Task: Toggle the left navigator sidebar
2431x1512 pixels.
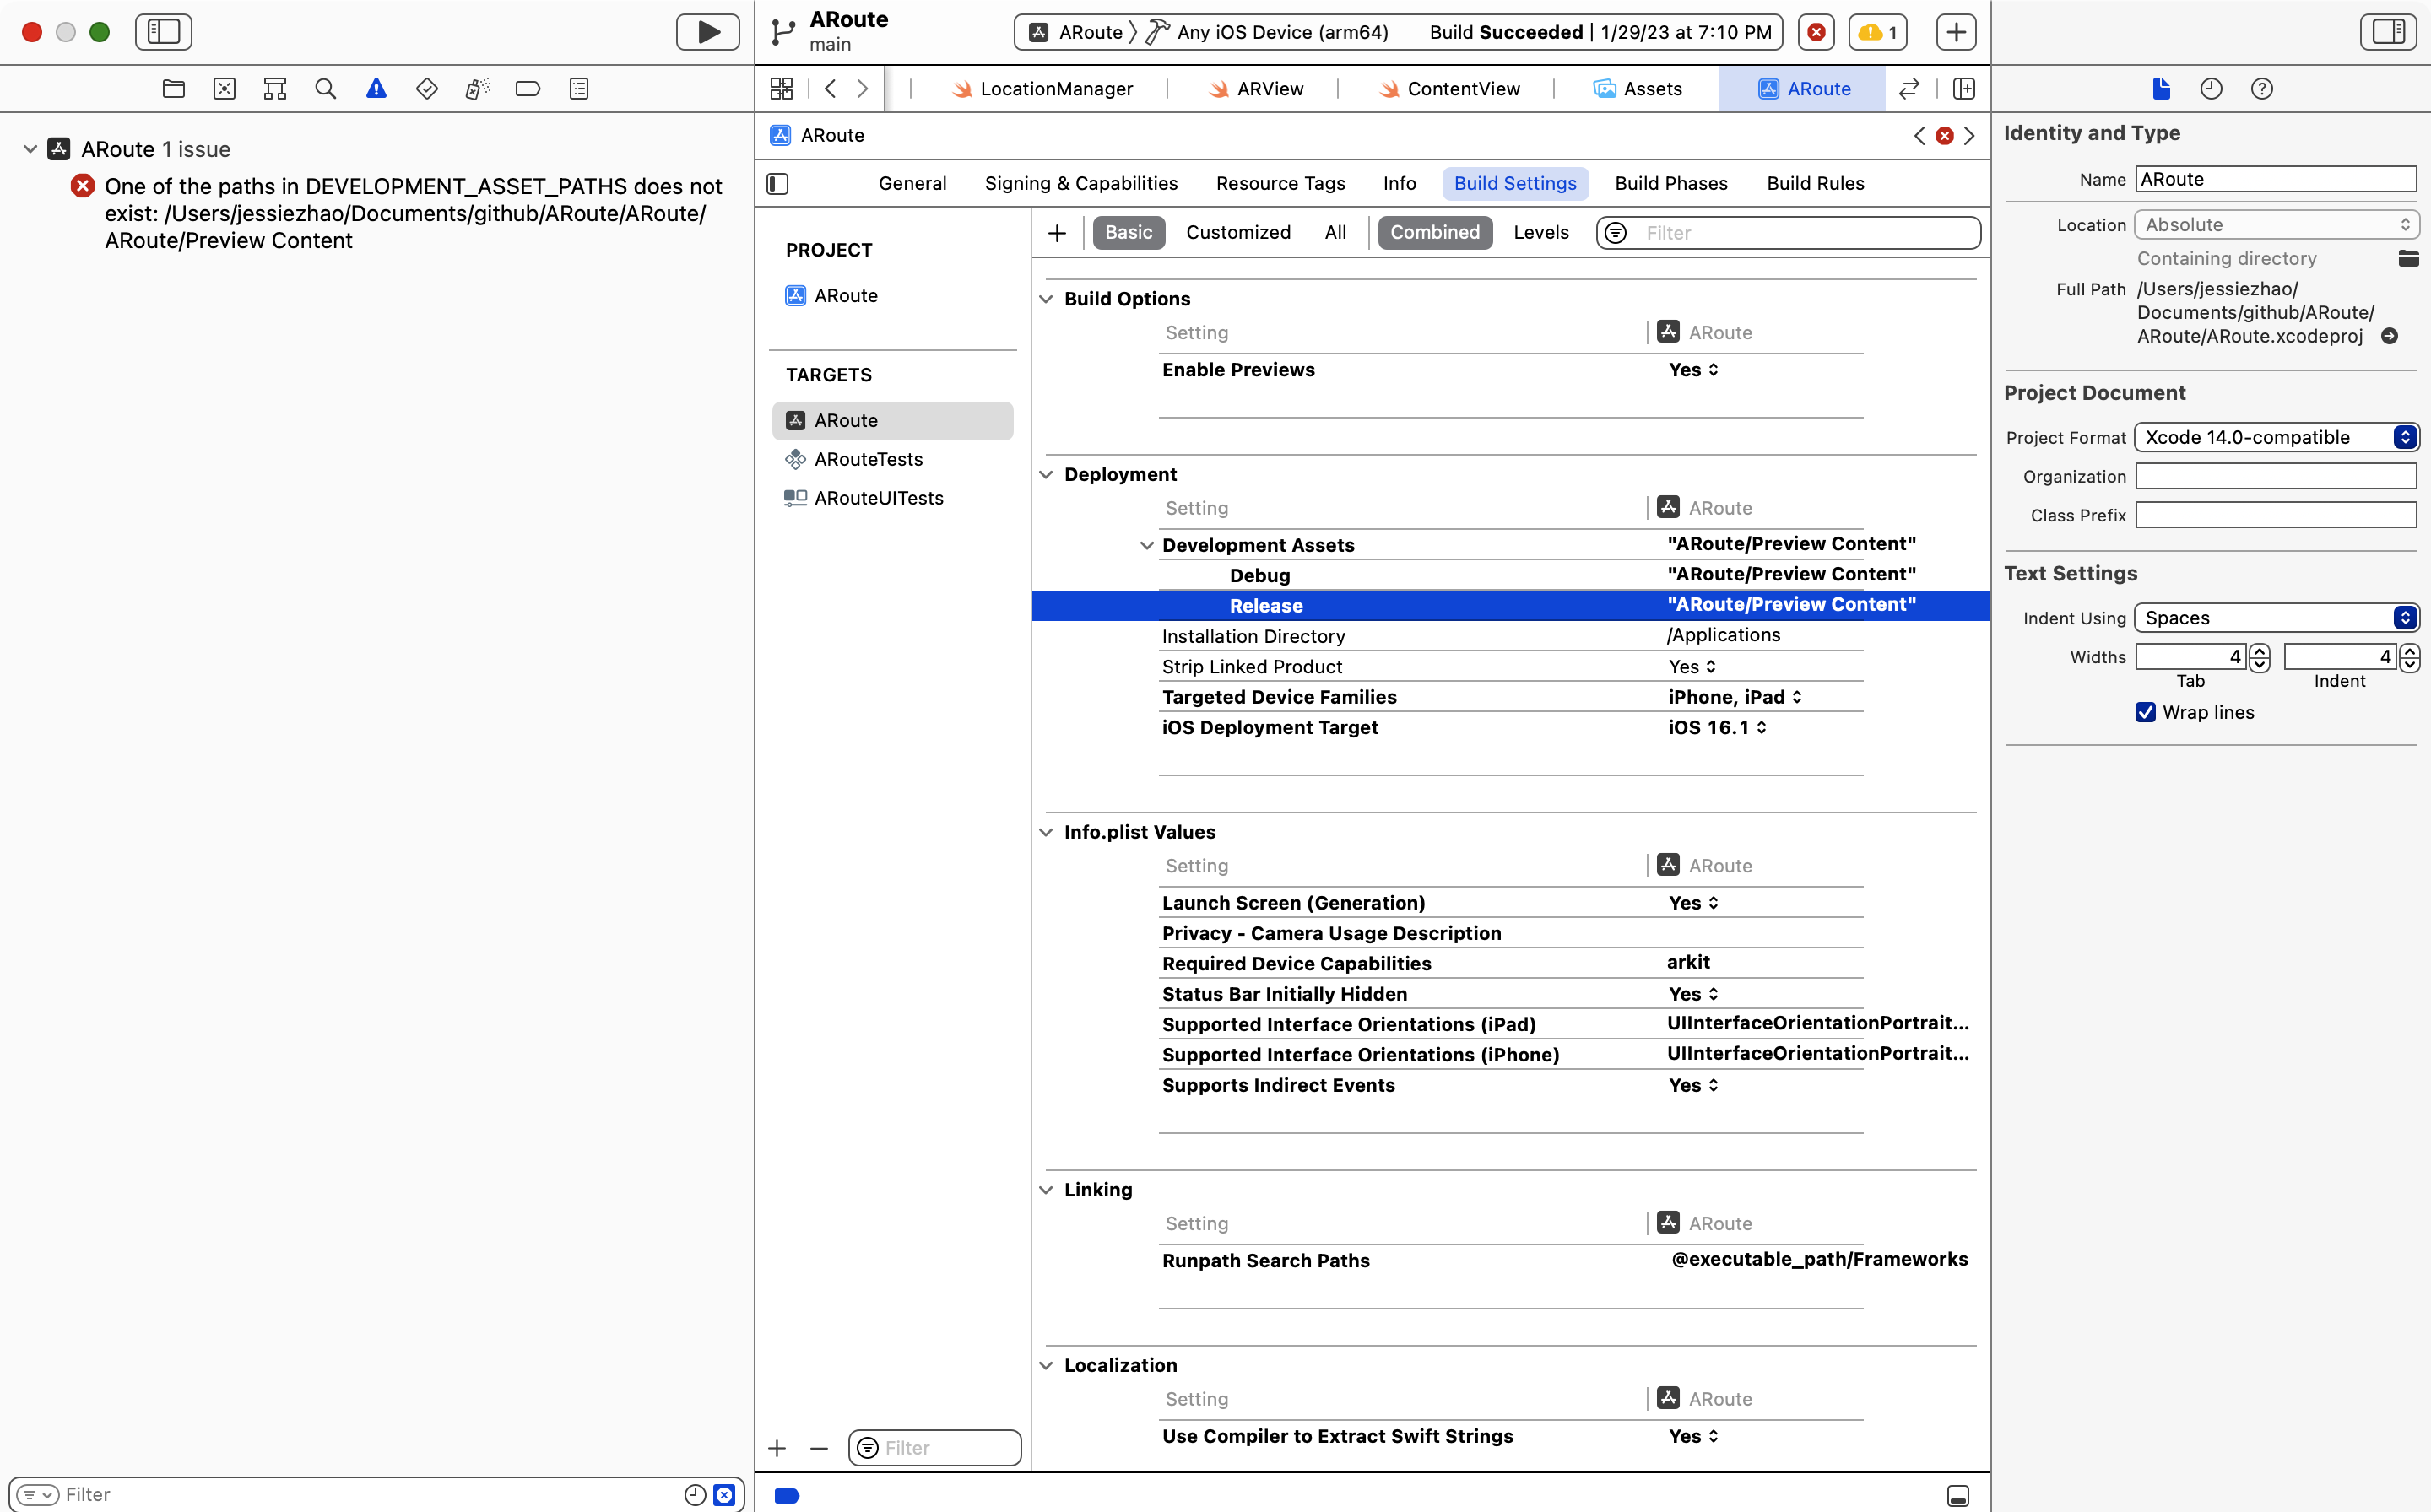Action: click(x=163, y=32)
